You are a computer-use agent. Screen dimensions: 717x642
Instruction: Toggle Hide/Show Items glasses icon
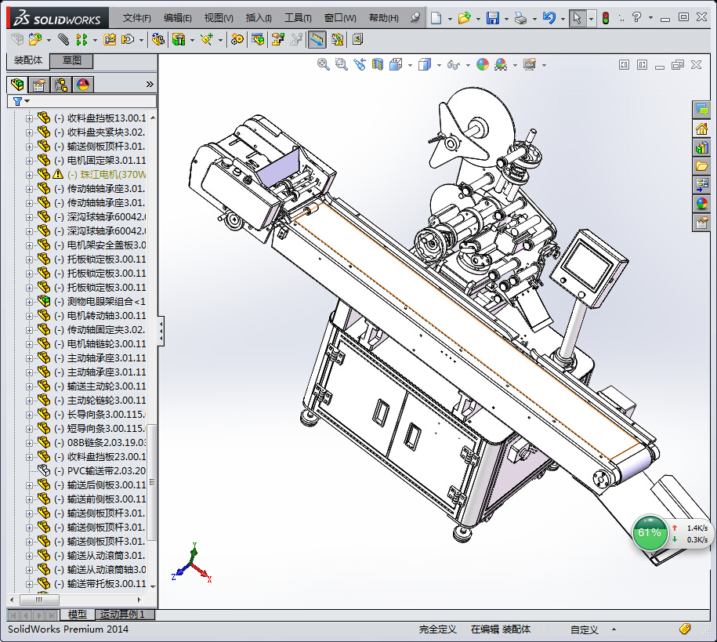pos(453,64)
